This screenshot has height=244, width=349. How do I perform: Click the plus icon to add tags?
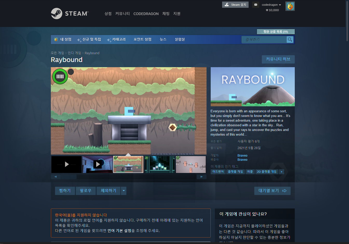pyautogui.click(x=282, y=172)
